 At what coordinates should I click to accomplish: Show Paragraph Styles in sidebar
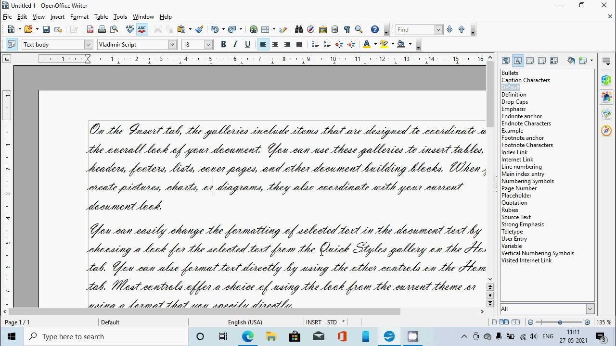point(506,61)
